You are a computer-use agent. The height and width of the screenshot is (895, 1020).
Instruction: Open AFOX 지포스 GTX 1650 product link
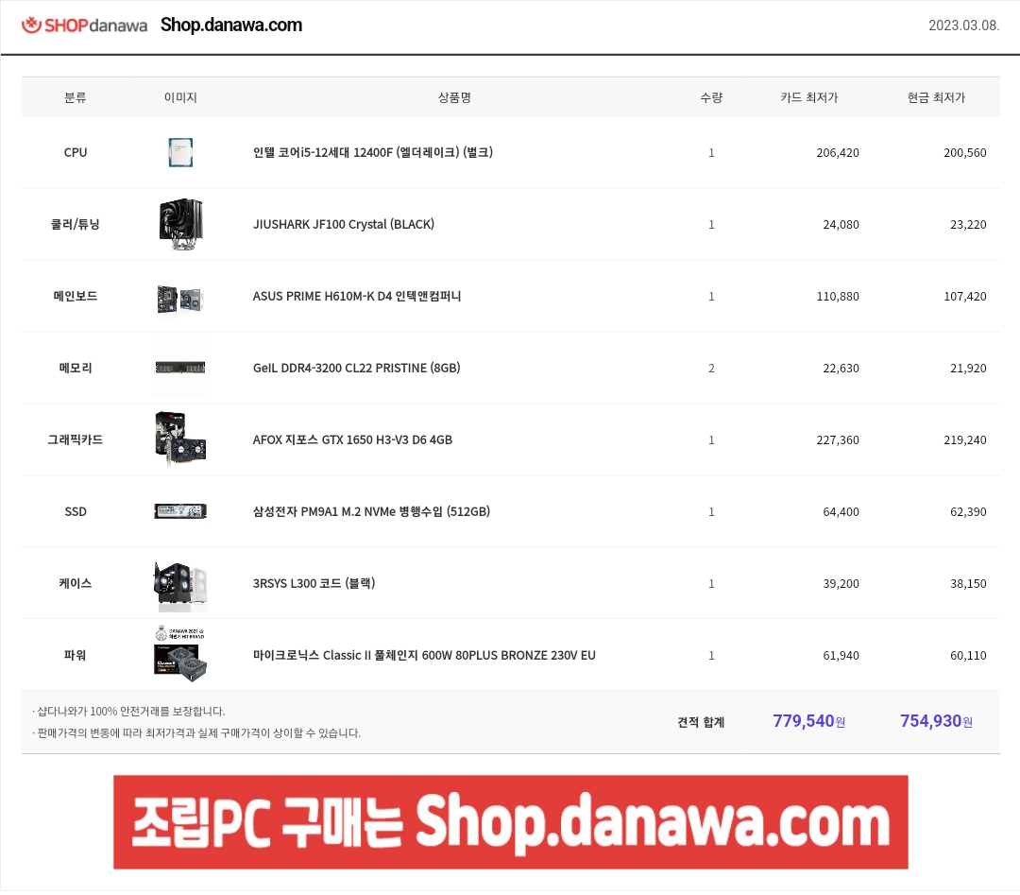352,439
